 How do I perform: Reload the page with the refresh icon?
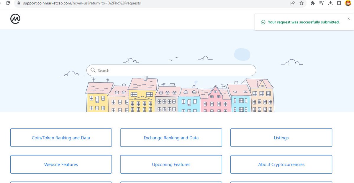click(8, 3)
